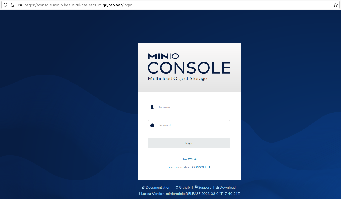Open the Use STS link
The image size is (341, 199).
pos(187,159)
